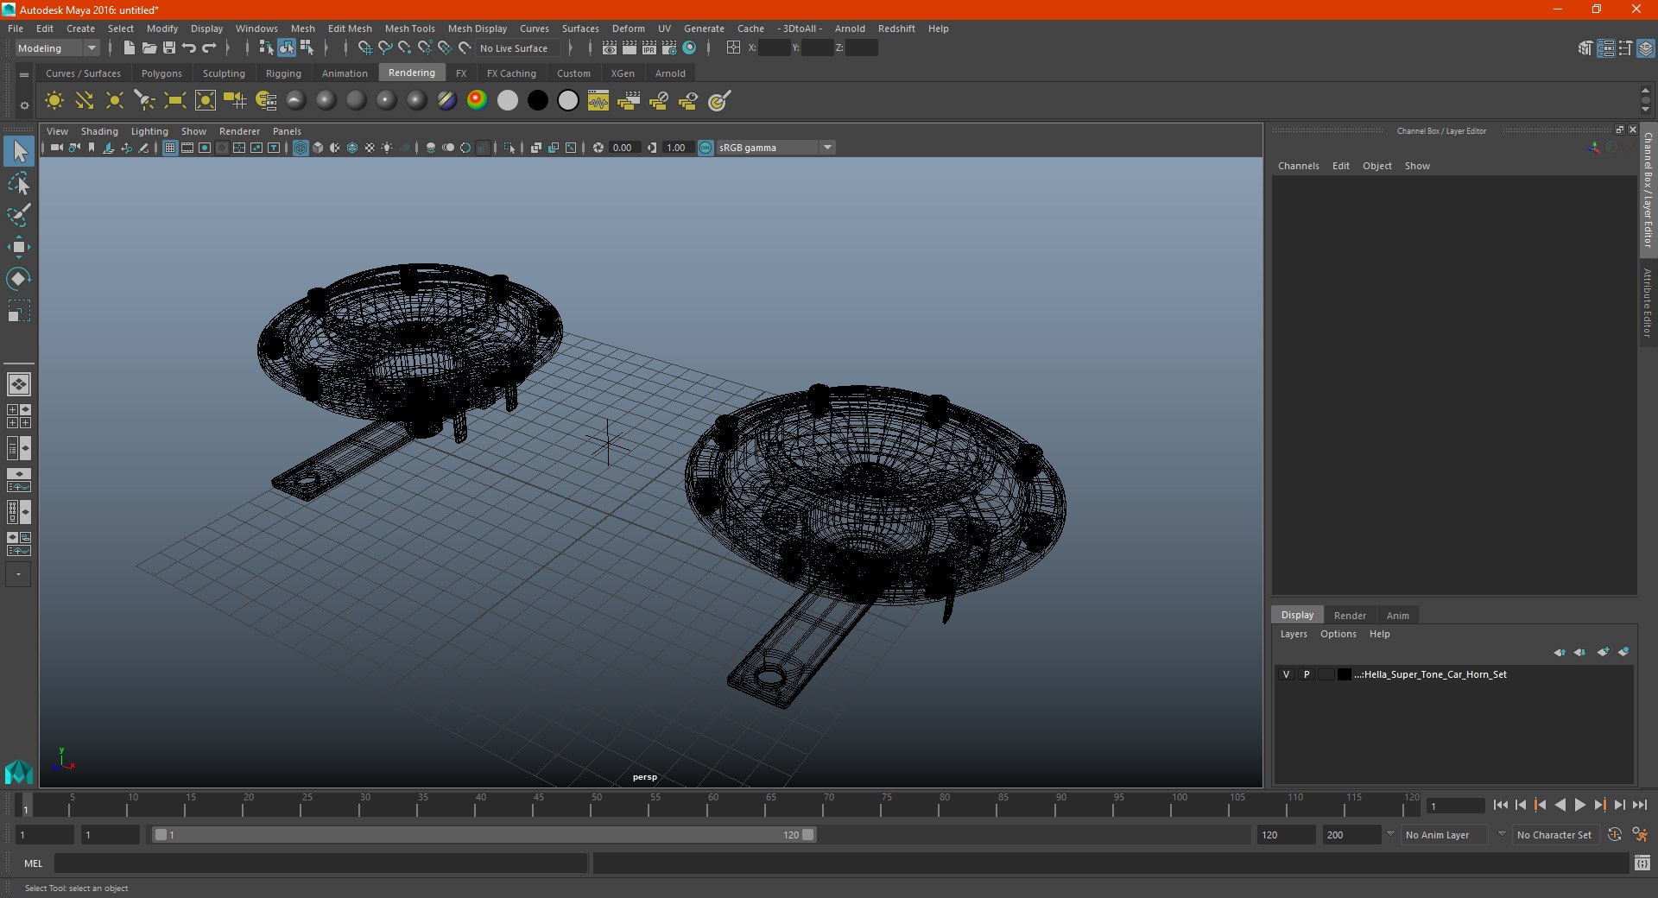The image size is (1658, 898).
Task: Click the range slider bar handle at 120
Action: point(807,835)
